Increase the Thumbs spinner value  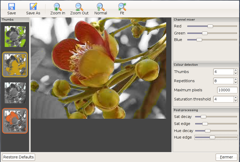pos(236,70)
